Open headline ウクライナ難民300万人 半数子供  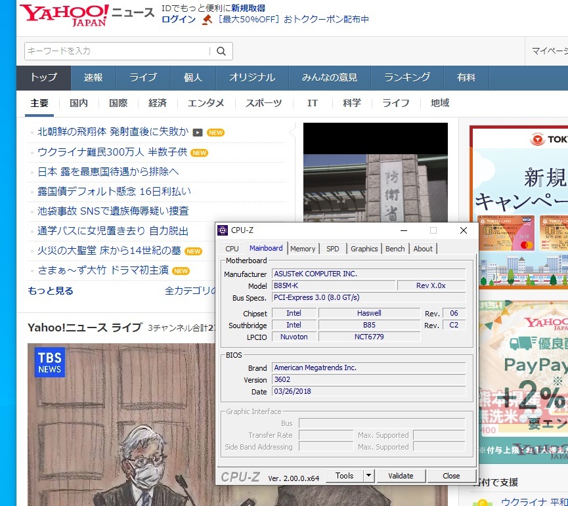coord(112,152)
